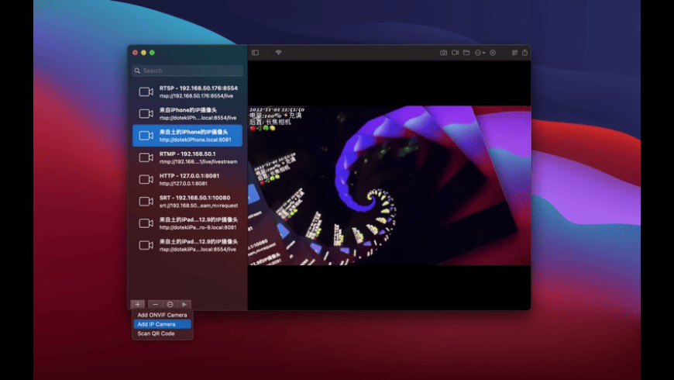This screenshot has height=380, width=674.
Task: Open the recordings folder icon
Action: click(466, 53)
